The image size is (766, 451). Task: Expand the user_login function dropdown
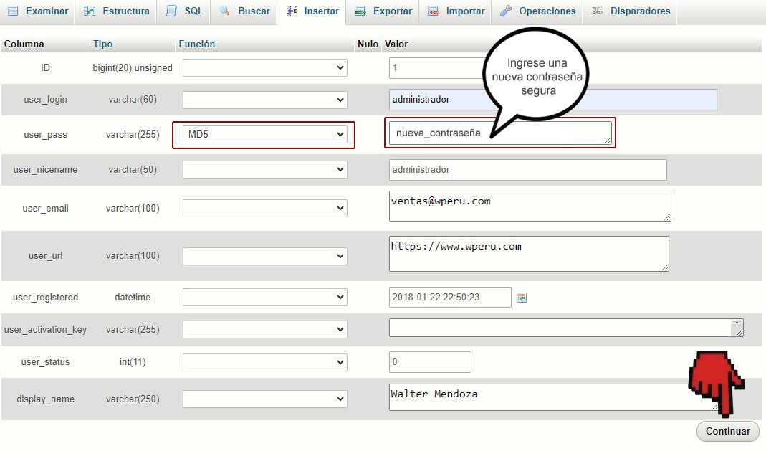[264, 100]
